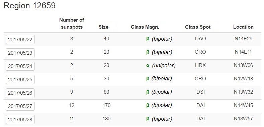
Task: Click the Class Spot column header
Action: (x=198, y=27)
